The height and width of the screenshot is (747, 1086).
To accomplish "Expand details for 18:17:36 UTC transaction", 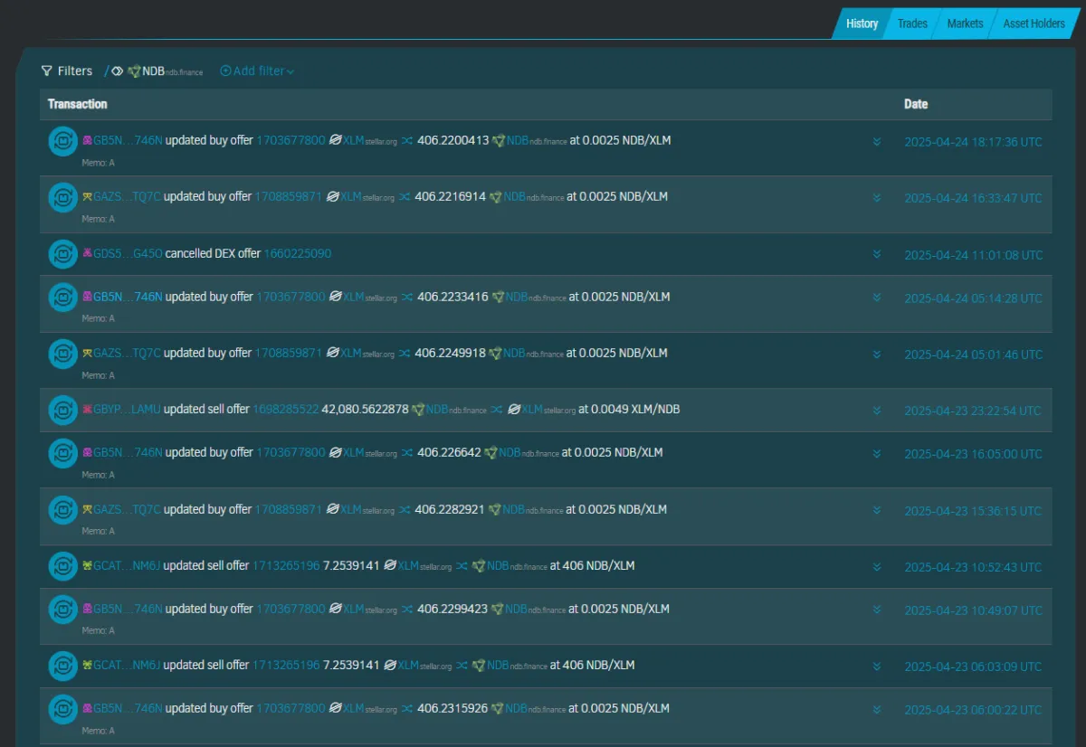I will point(876,142).
